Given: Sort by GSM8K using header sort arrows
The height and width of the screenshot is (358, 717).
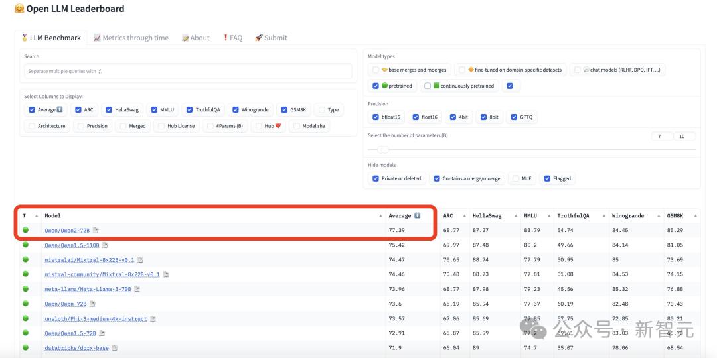Looking at the screenshot, I should point(695,216).
